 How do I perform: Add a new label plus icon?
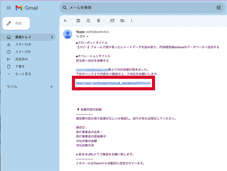[52, 87]
